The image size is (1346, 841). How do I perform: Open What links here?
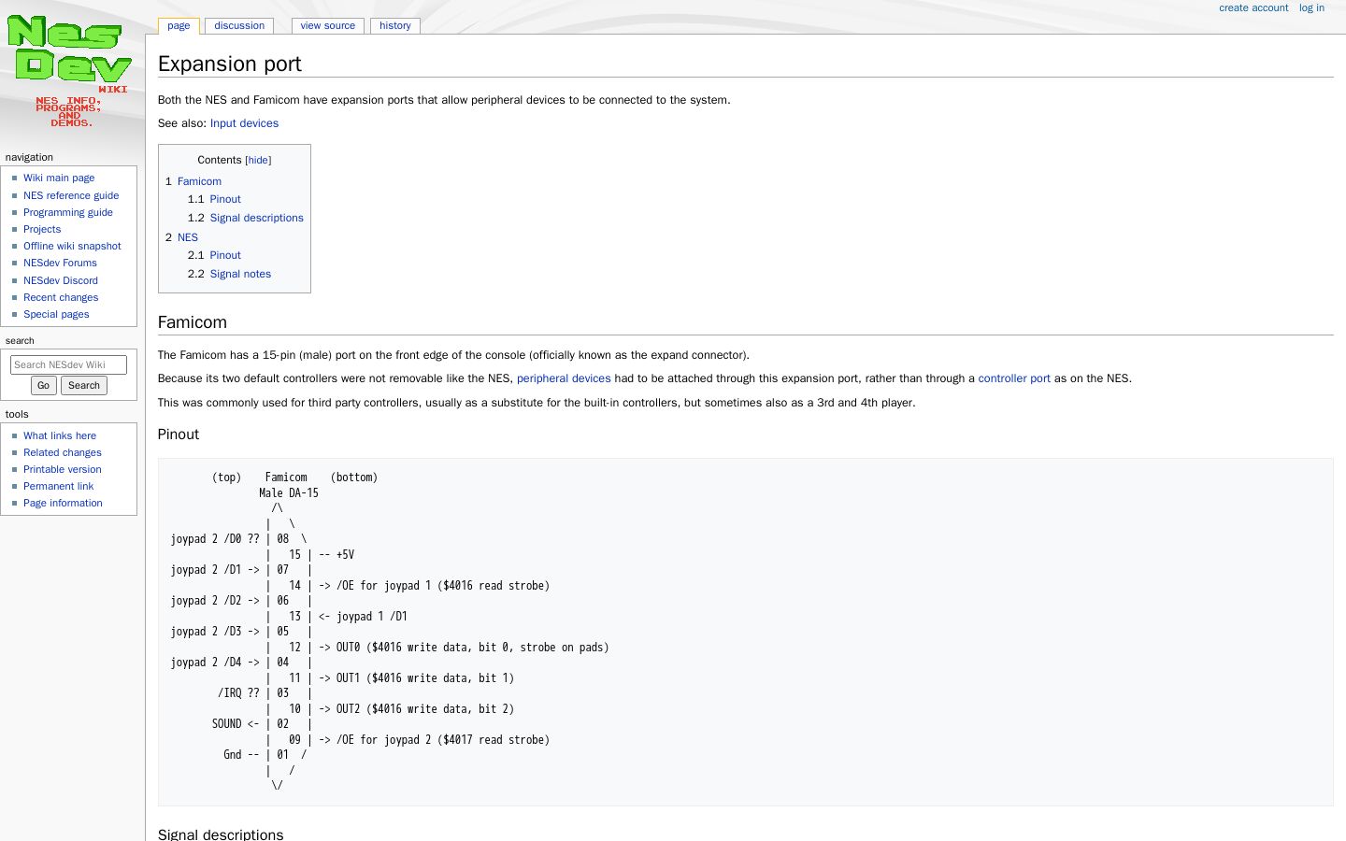60,435
